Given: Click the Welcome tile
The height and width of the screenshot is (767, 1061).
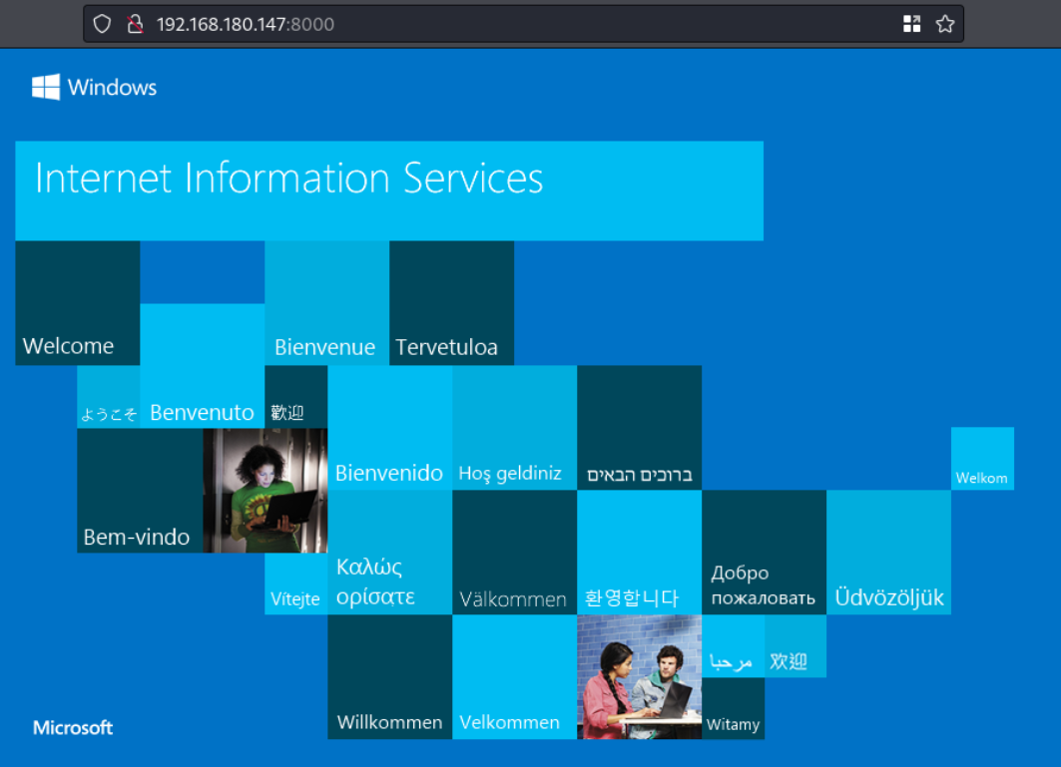Looking at the screenshot, I should pyautogui.click(x=78, y=303).
